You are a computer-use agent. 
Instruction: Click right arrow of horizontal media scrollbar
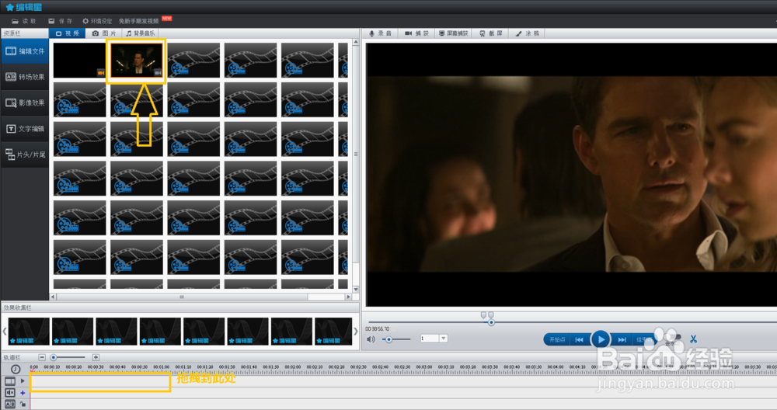(348, 297)
